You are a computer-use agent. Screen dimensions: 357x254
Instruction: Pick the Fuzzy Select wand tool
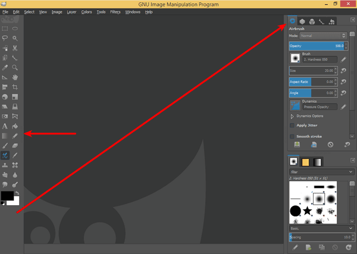click(x=15, y=38)
